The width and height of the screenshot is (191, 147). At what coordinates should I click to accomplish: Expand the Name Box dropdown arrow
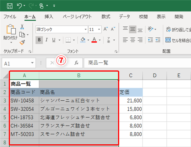(32, 63)
